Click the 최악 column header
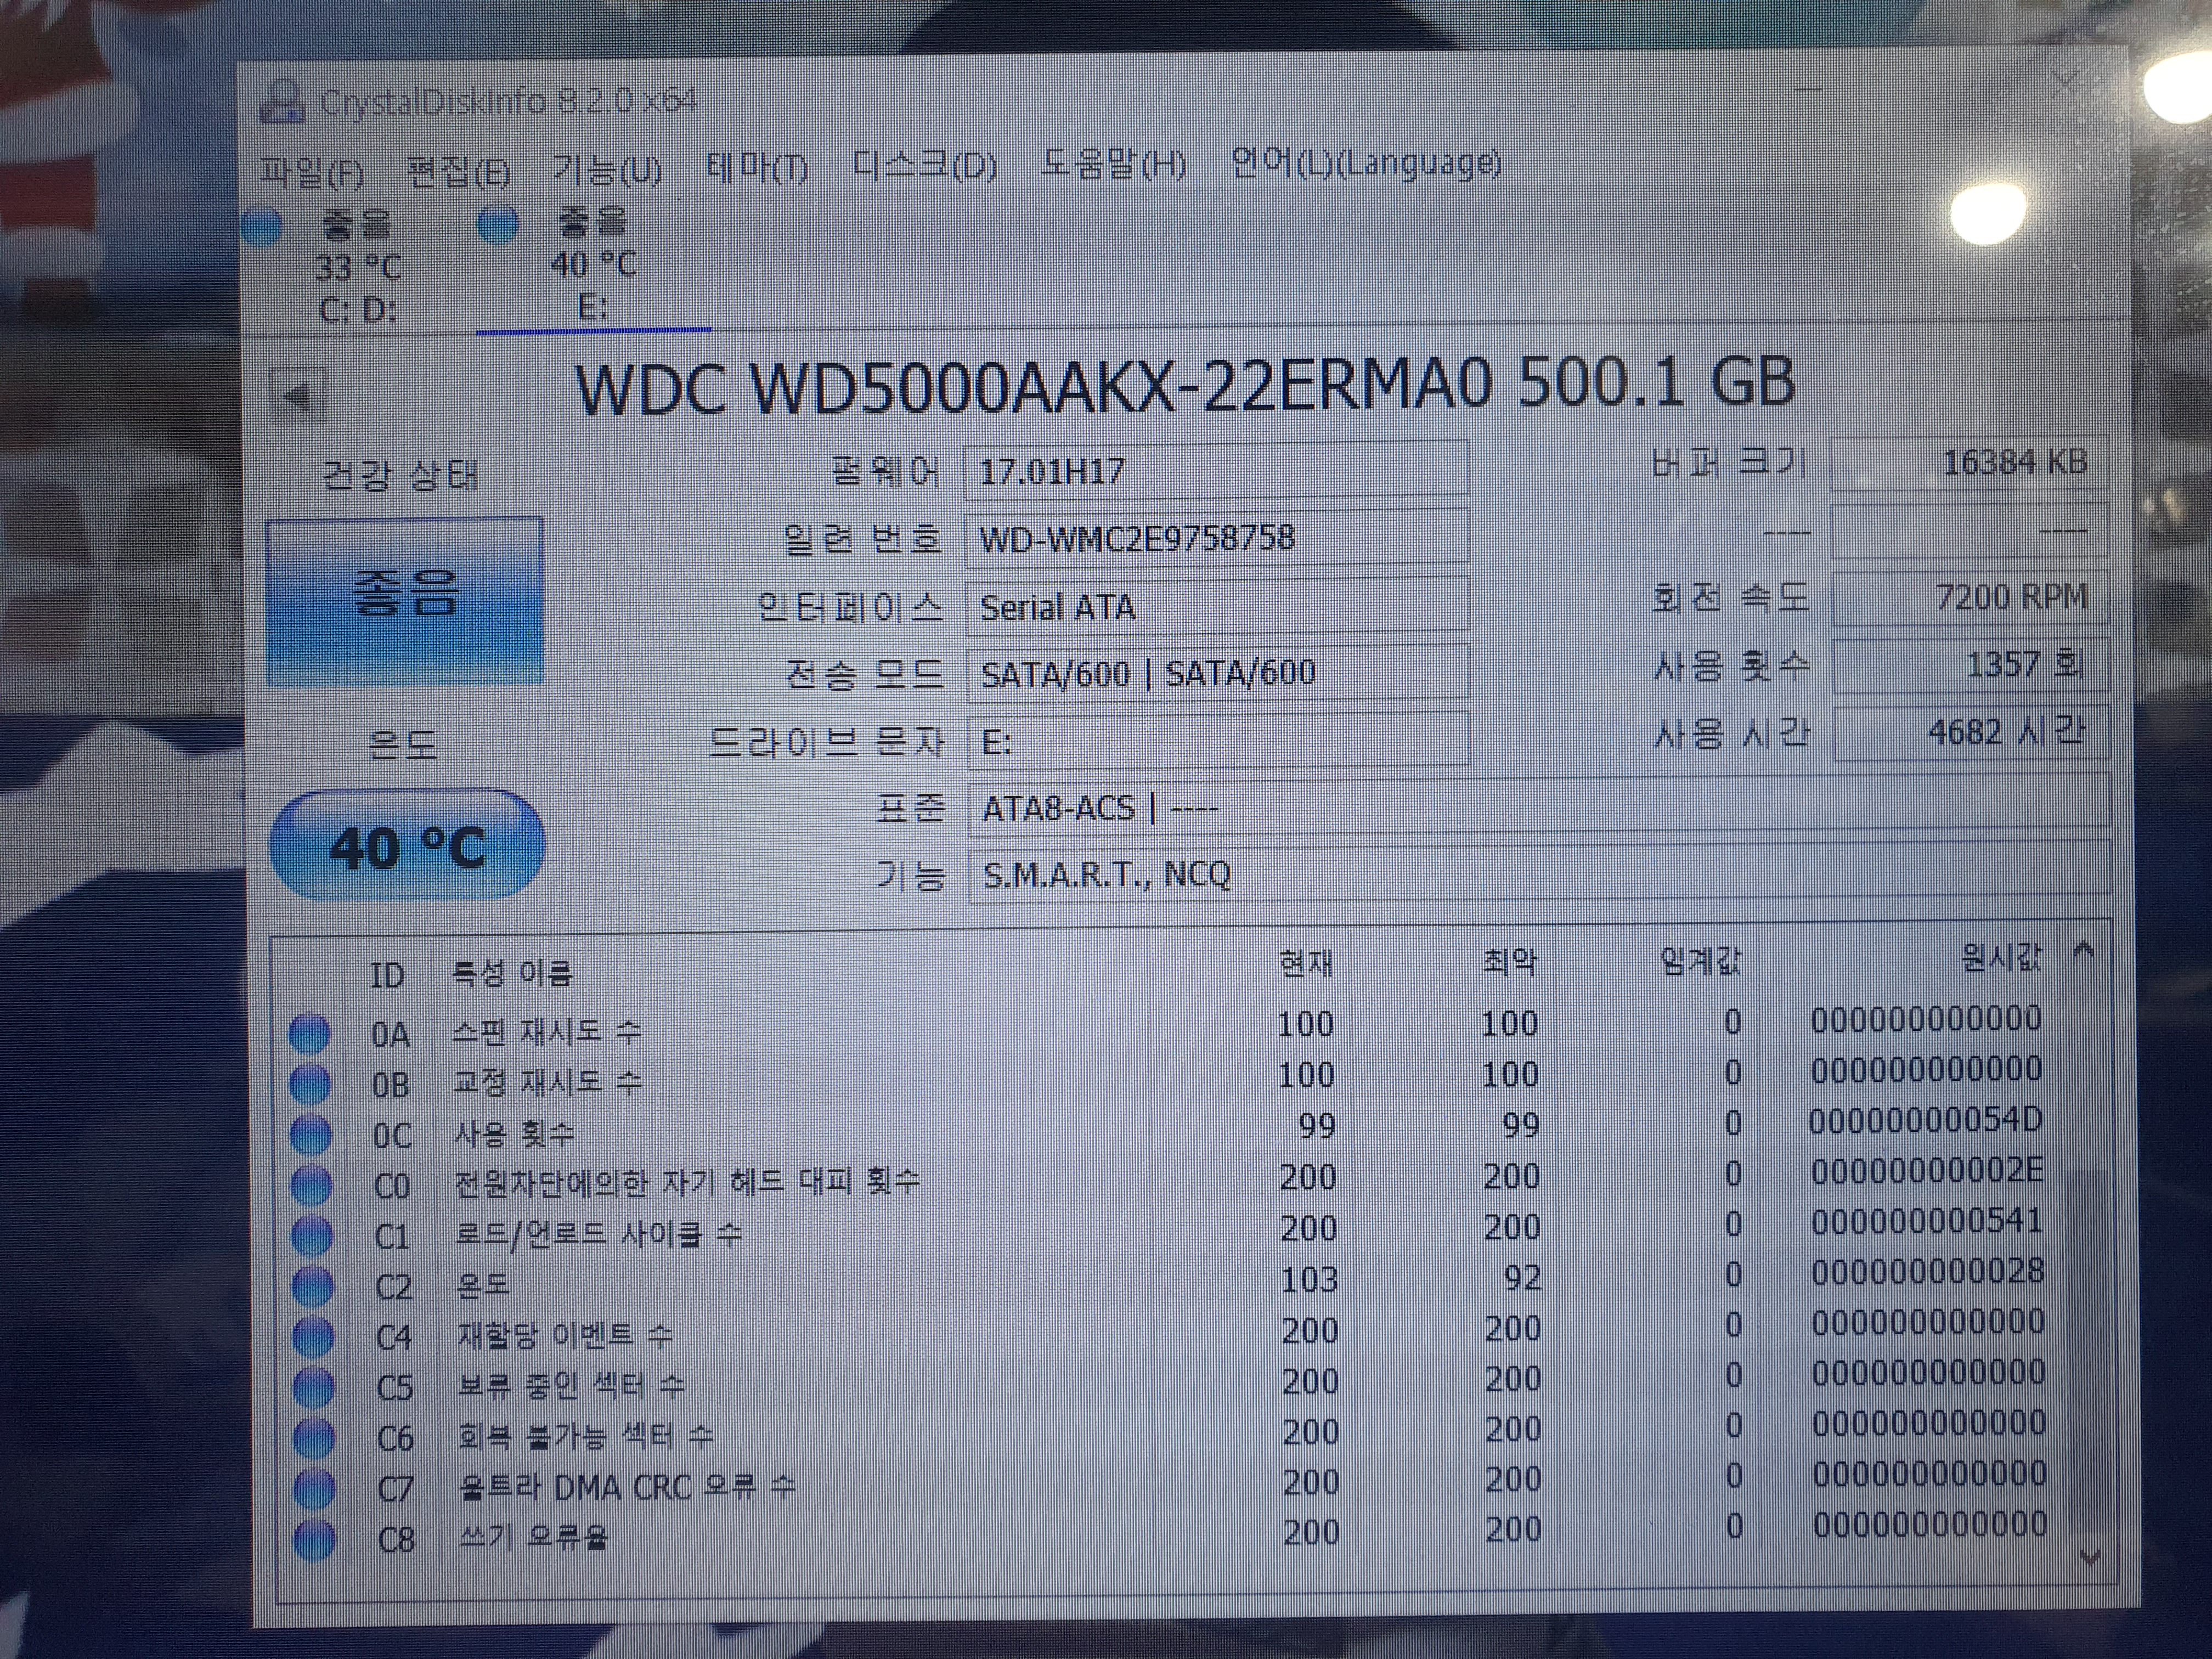 (1510, 962)
